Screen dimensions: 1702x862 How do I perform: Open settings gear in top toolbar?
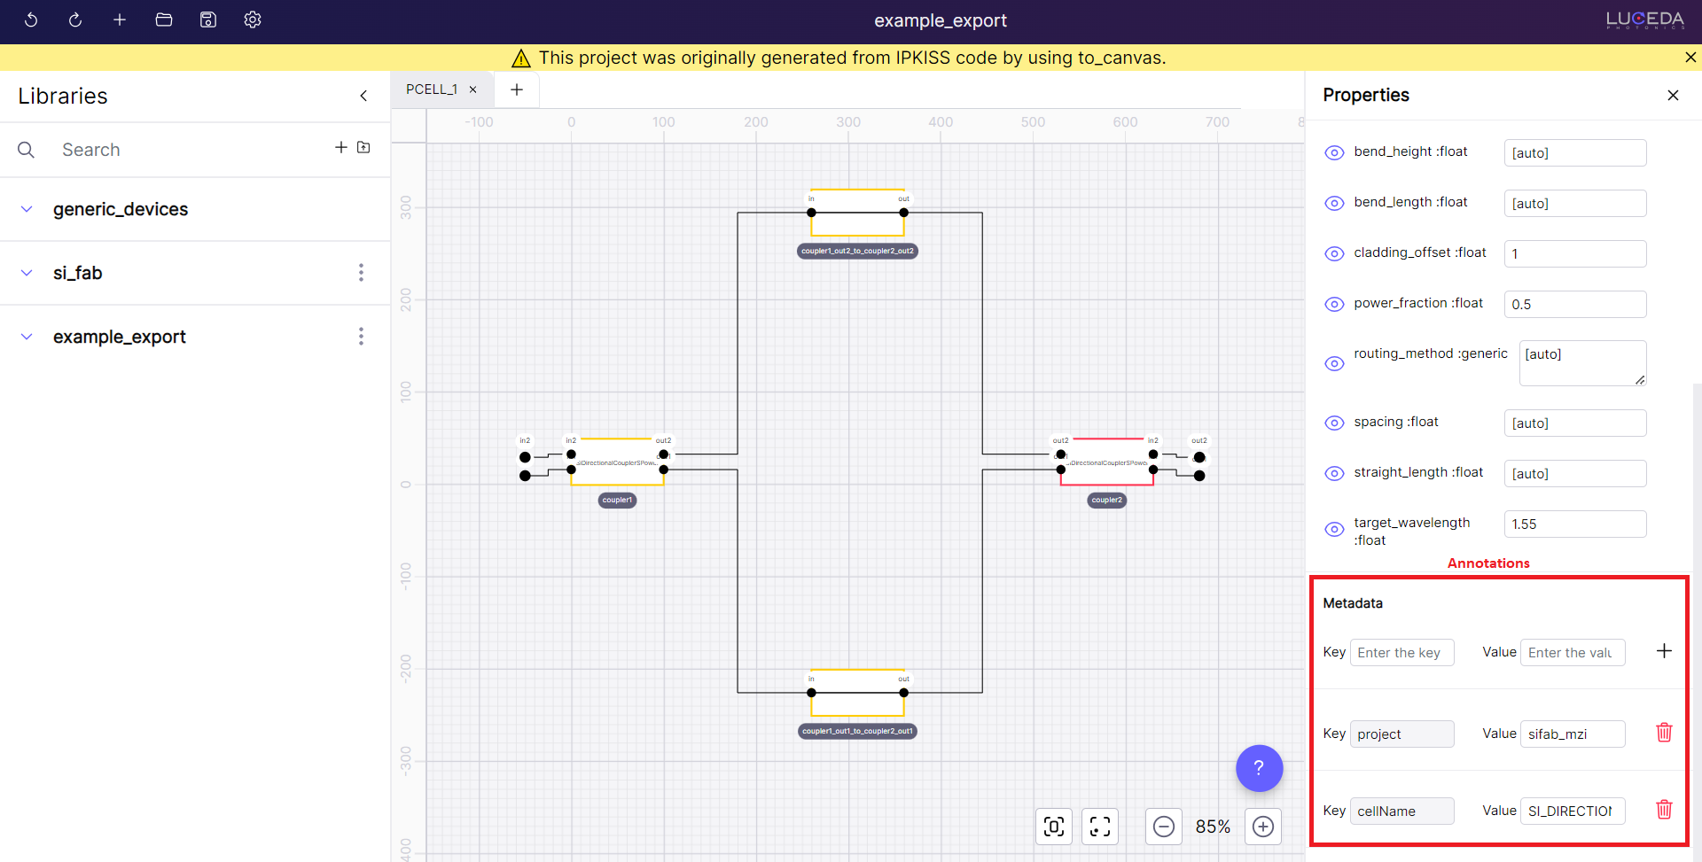click(x=253, y=19)
